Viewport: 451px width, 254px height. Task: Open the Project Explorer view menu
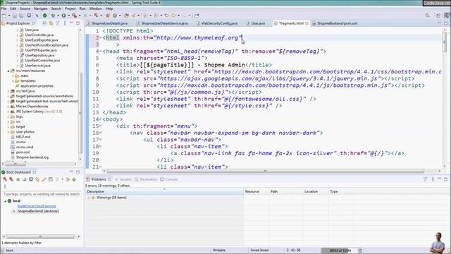65,23
